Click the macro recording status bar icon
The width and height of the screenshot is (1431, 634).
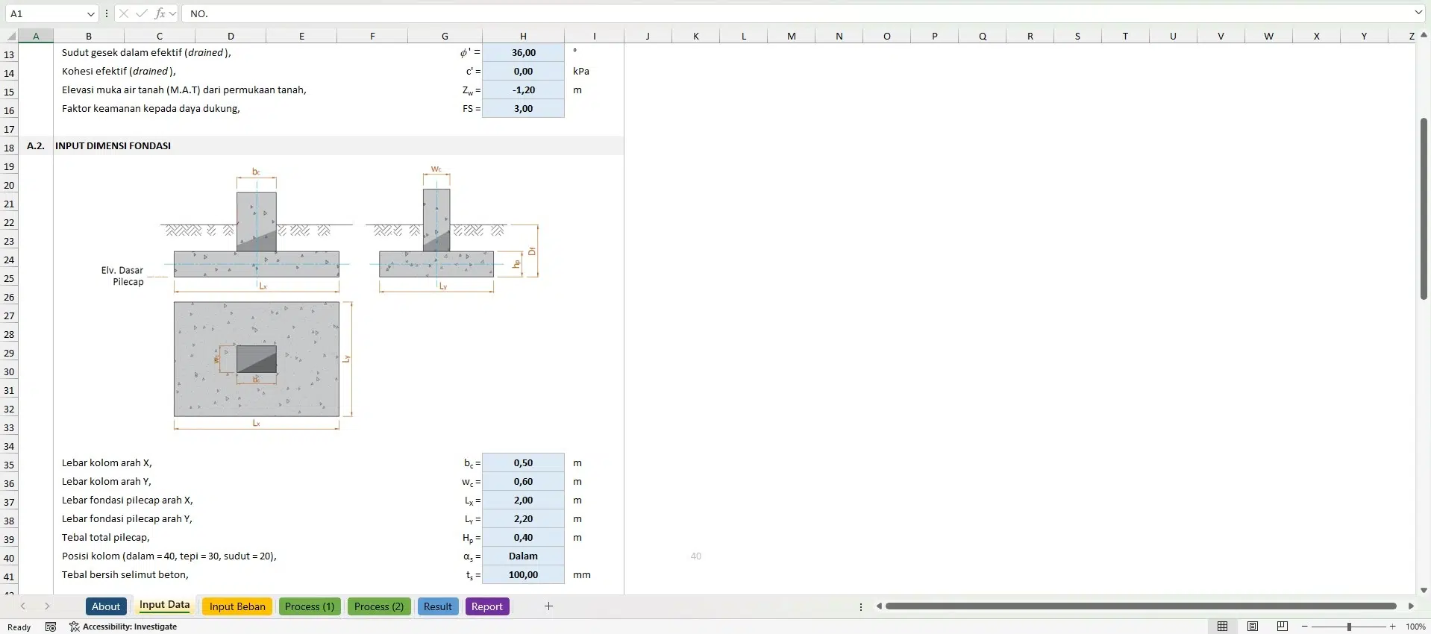tap(51, 627)
